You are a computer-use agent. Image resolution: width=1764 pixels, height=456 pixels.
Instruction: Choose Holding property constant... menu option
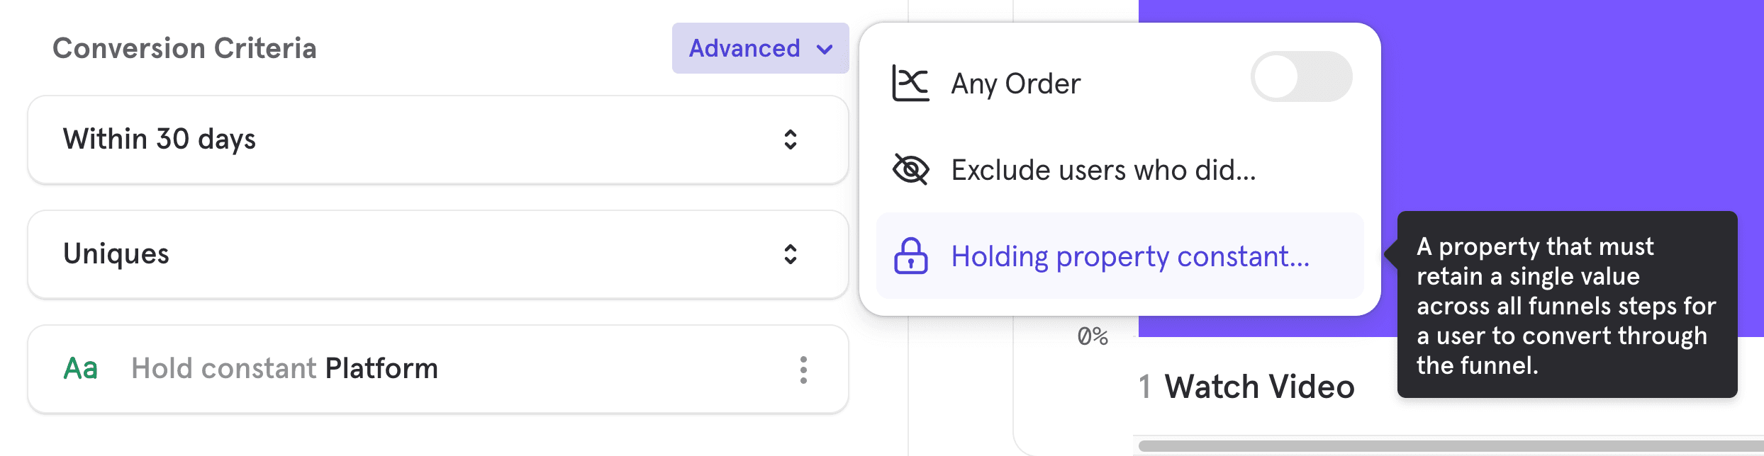click(x=1129, y=256)
